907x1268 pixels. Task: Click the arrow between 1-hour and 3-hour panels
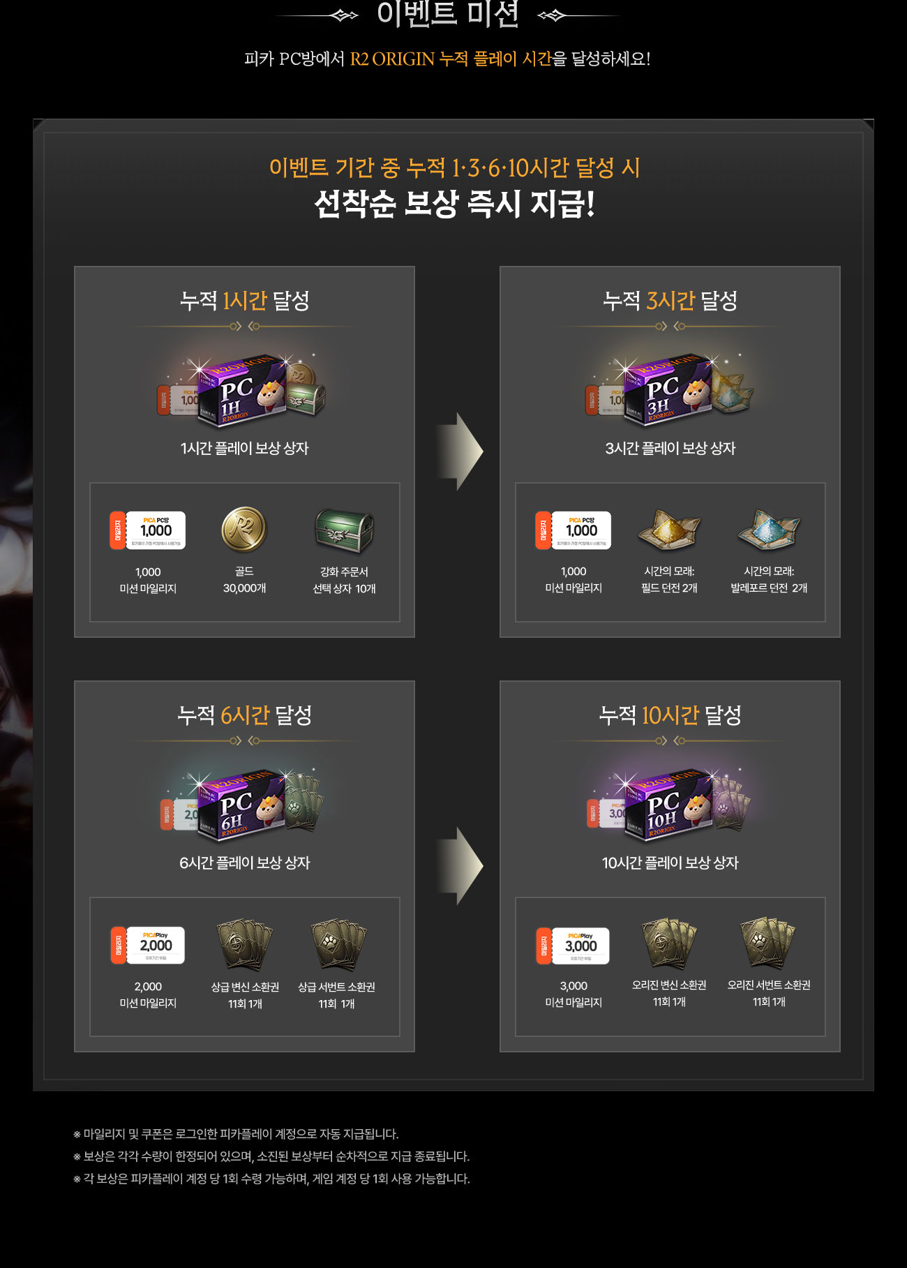[459, 451]
